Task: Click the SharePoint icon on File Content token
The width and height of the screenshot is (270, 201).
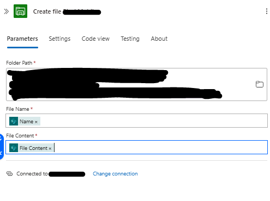Action: tap(14, 148)
